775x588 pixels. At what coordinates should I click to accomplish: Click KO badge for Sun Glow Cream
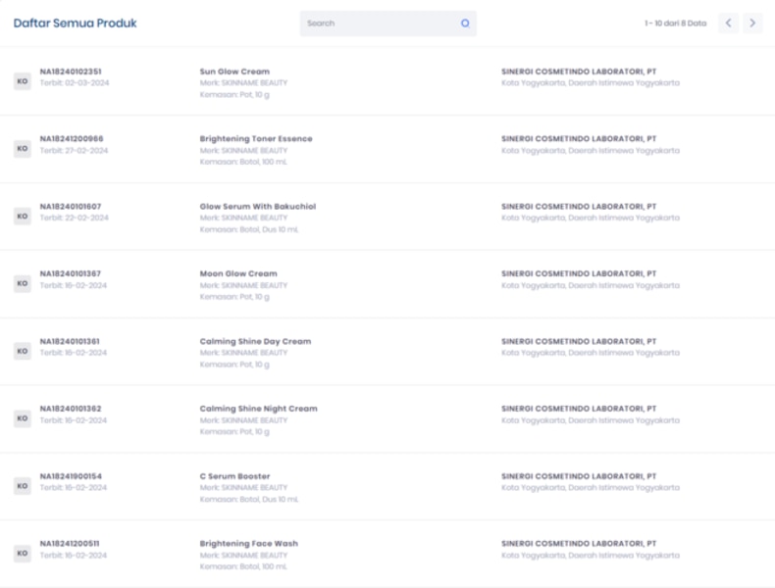23,81
